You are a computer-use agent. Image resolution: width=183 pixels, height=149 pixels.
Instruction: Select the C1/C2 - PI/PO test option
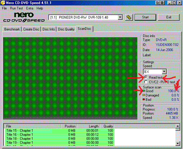click(146, 82)
